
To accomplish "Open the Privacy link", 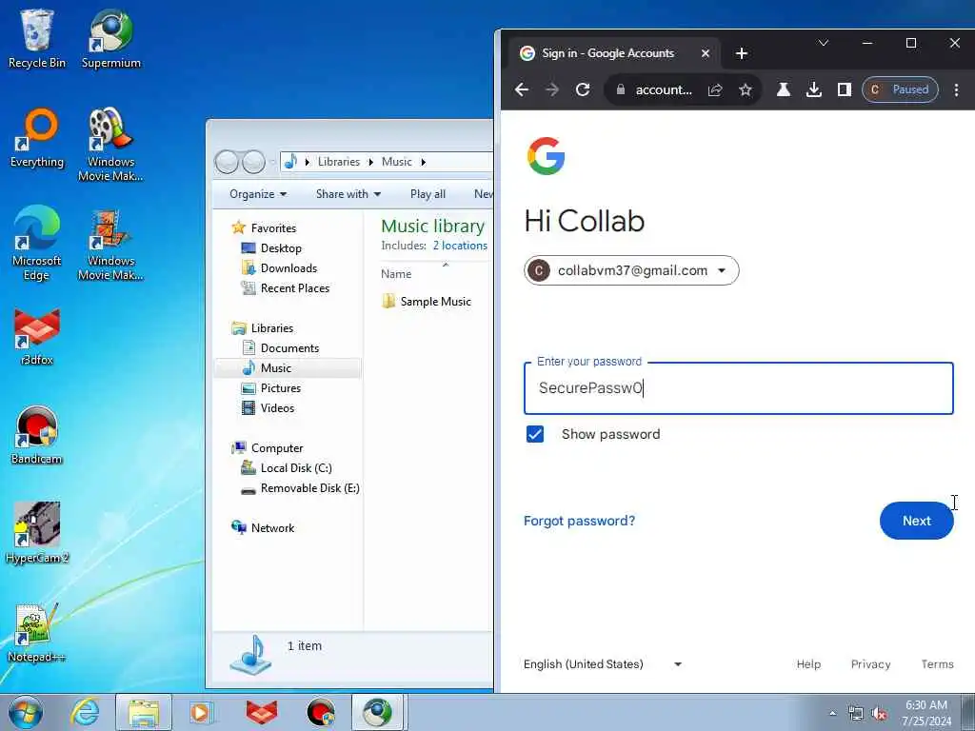I will coord(870,663).
